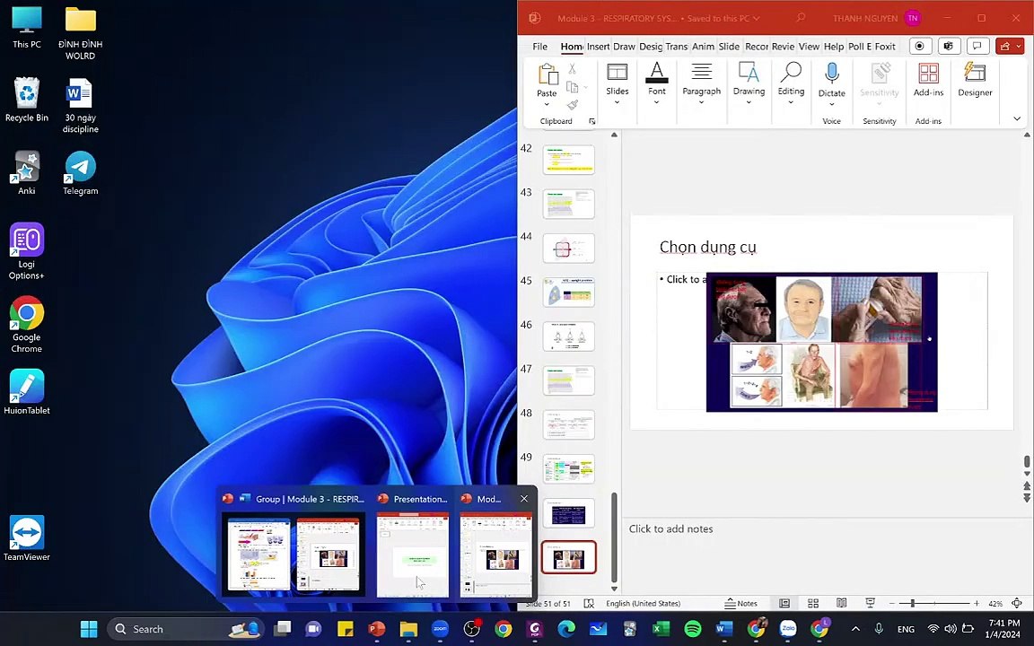Click Spotify icon in taskbar

(x=692, y=629)
